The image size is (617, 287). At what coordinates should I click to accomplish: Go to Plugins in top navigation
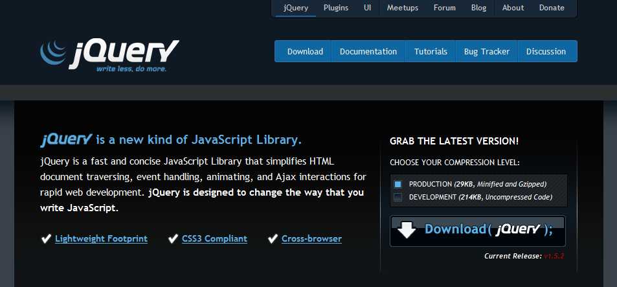pyautogui.click(x=335, y=8)
